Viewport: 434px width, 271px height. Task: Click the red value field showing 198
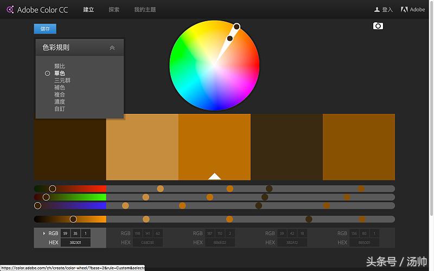(x=138, y=234)
